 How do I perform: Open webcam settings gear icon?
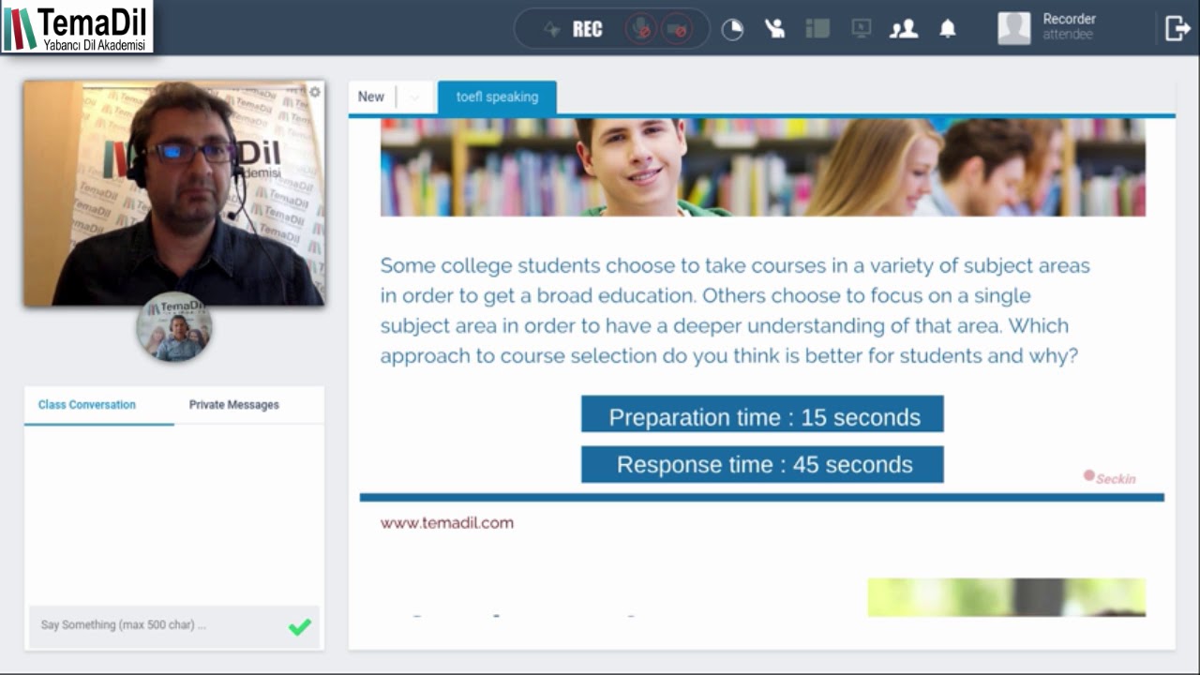coord(315,92)
